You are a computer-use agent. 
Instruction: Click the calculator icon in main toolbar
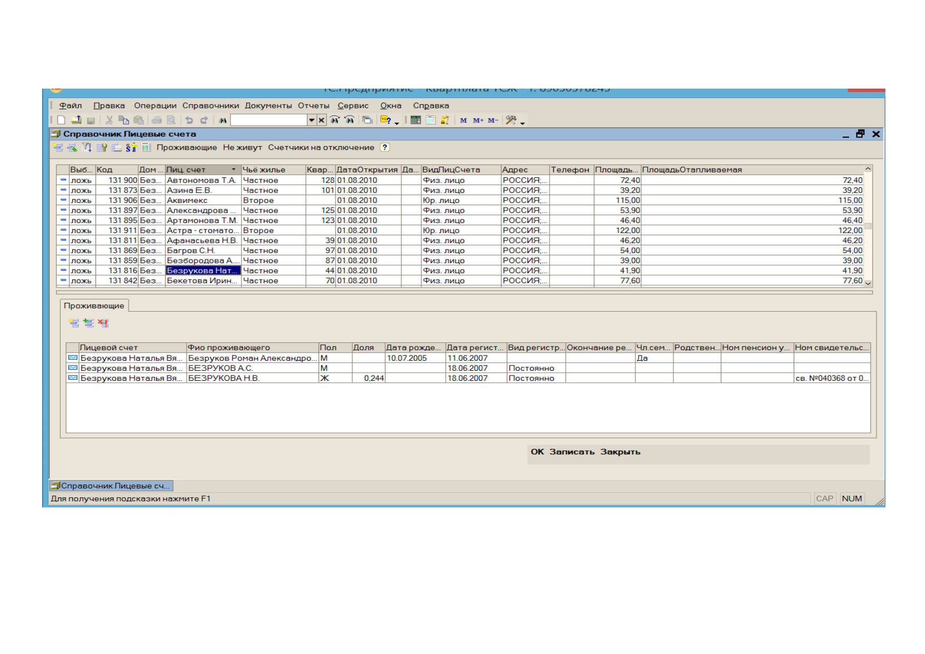416,120
